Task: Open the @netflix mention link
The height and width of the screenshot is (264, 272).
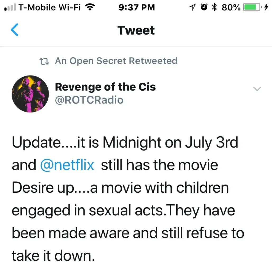Action: (x=67, y=165)
